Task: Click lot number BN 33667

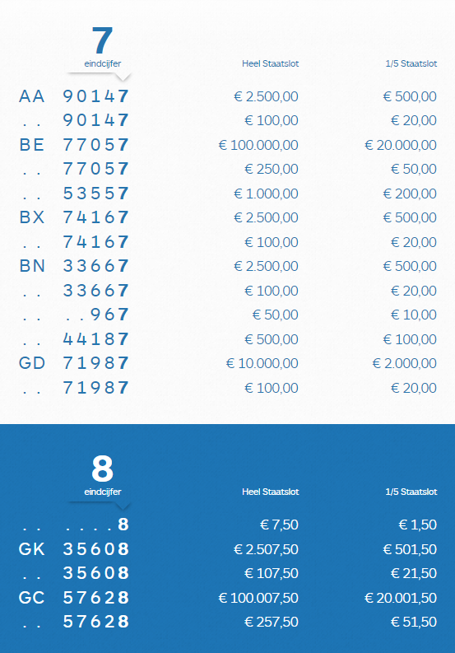Action: point(74,266)
